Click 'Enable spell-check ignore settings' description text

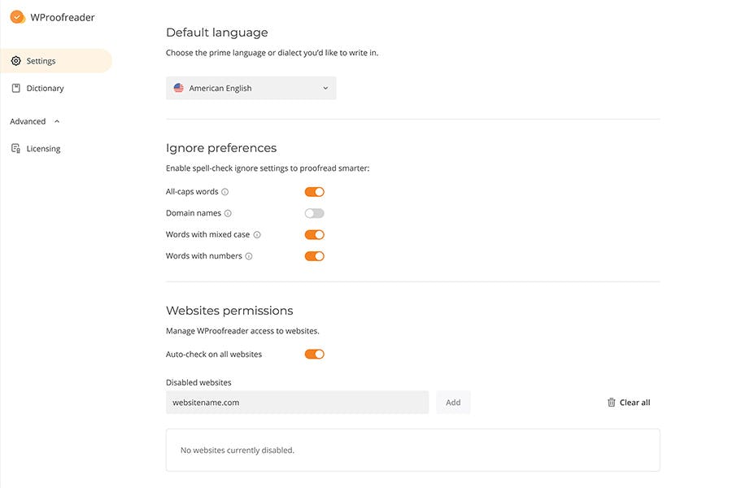coord(268,168)
